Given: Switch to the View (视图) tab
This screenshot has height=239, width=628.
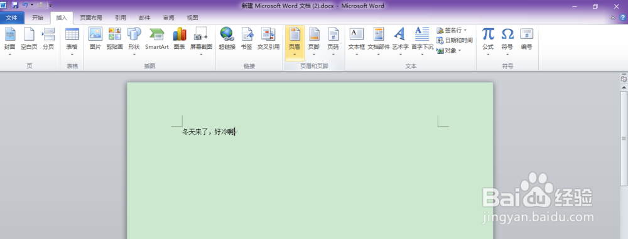Looking at the screenshot, I should (193, 18).
